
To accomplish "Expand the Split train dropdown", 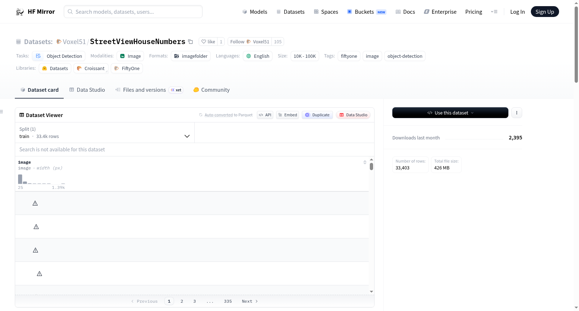I will 105,133.
